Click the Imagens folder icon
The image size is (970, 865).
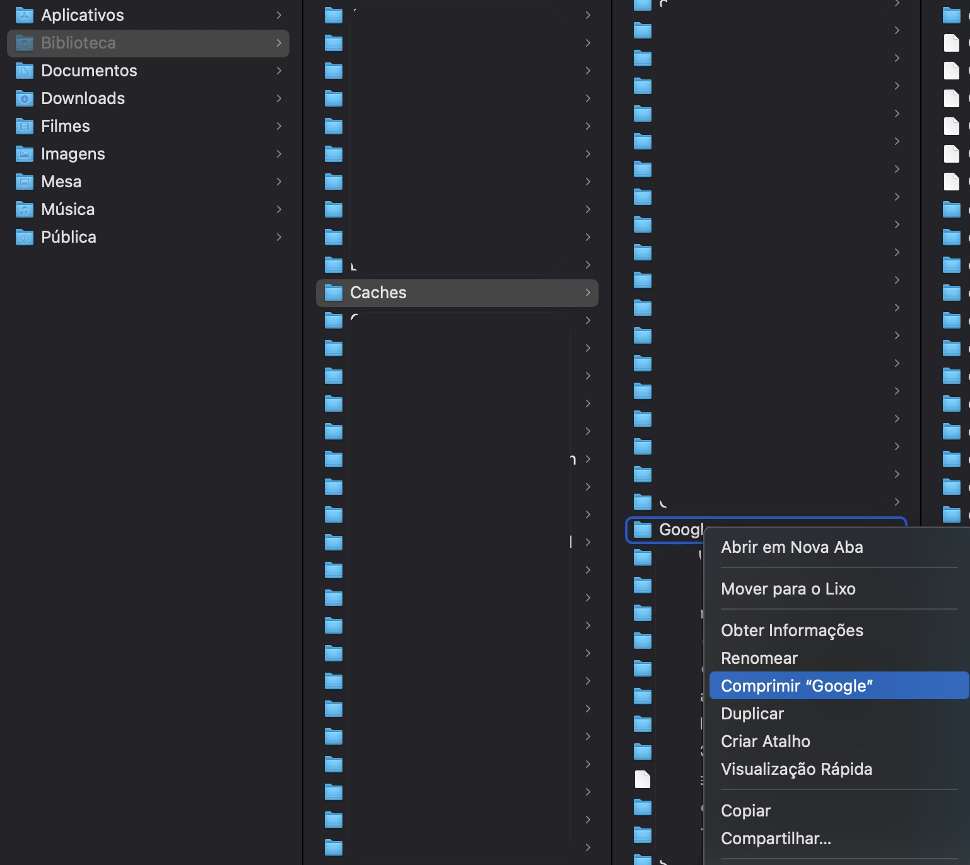pos(24,154)
